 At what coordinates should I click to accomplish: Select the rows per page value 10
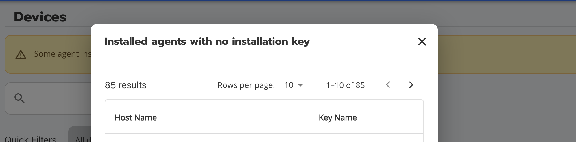[289, 85]
